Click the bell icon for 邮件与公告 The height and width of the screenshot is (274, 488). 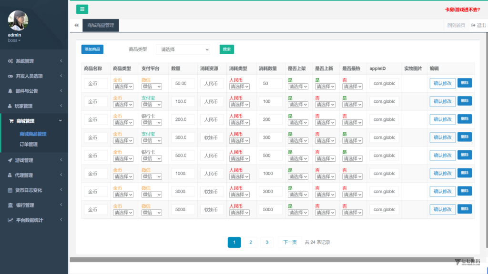10,91
